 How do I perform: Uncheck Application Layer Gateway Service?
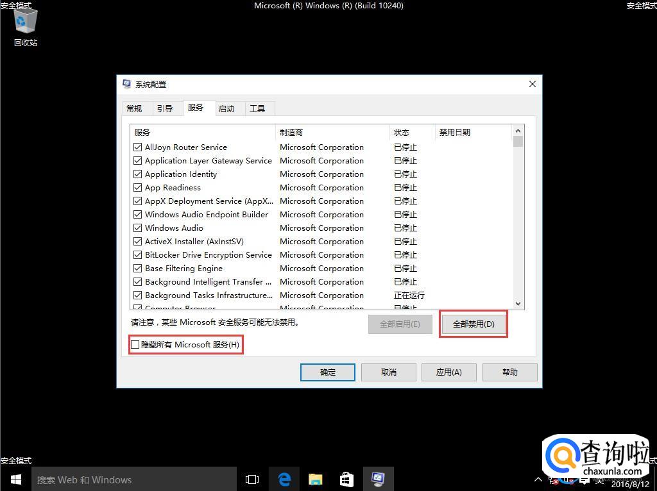pyautogui.click(x=137, y=161)
